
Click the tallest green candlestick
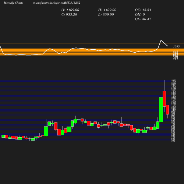coord(161,110)
